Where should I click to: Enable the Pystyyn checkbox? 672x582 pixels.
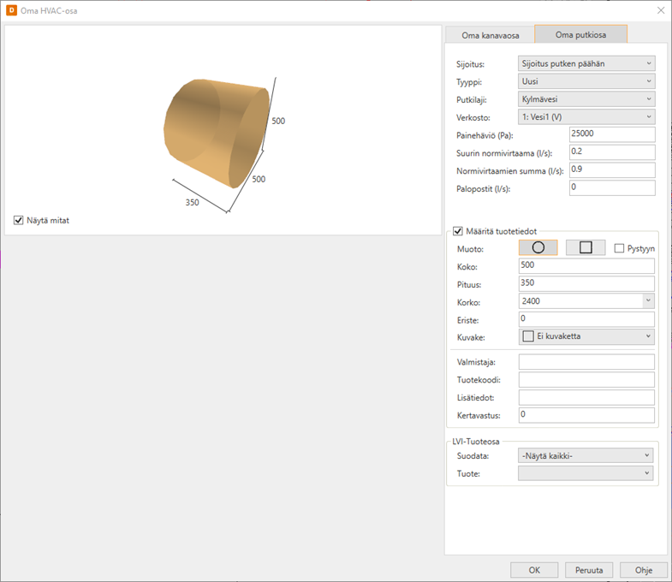coord(620,248)
